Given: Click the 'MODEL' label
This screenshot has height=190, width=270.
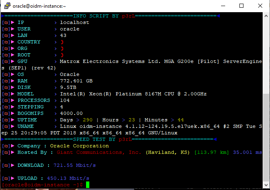Looking at the screenshot, I should coord(25,94).
